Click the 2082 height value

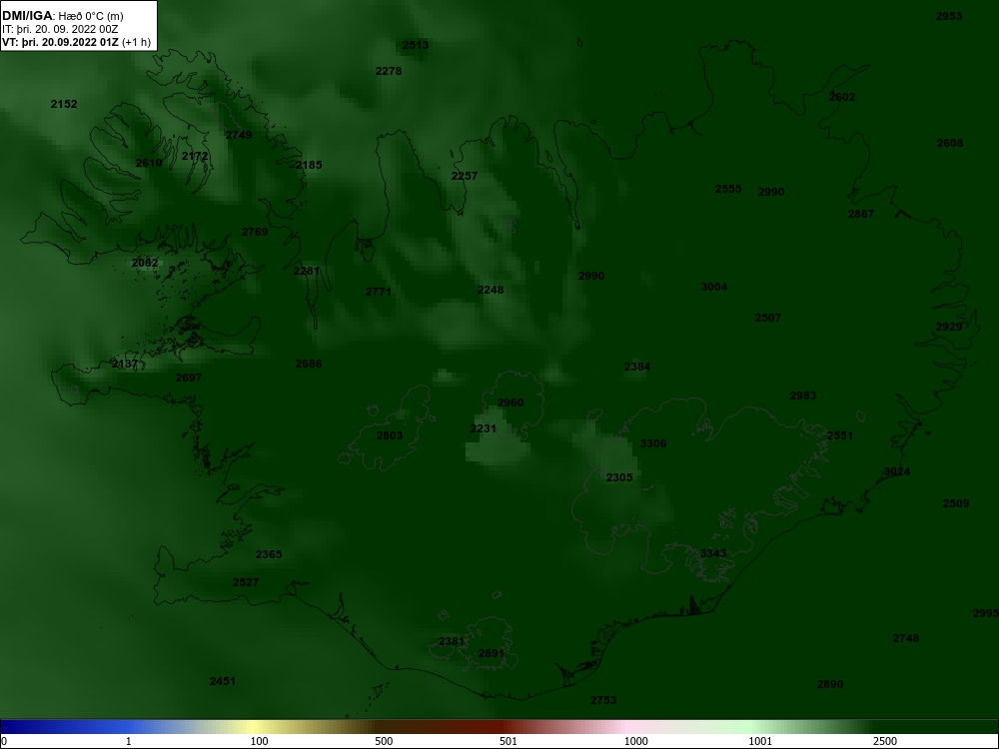(145, 263)
